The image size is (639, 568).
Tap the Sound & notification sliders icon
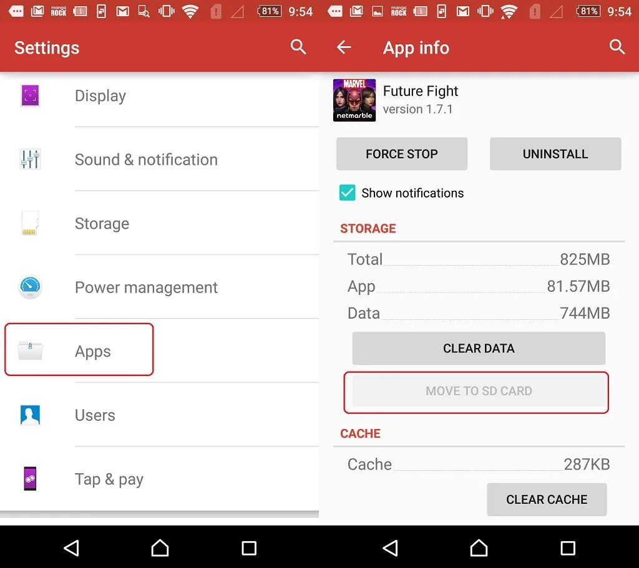pyautogui.click(x=30, y=159)
